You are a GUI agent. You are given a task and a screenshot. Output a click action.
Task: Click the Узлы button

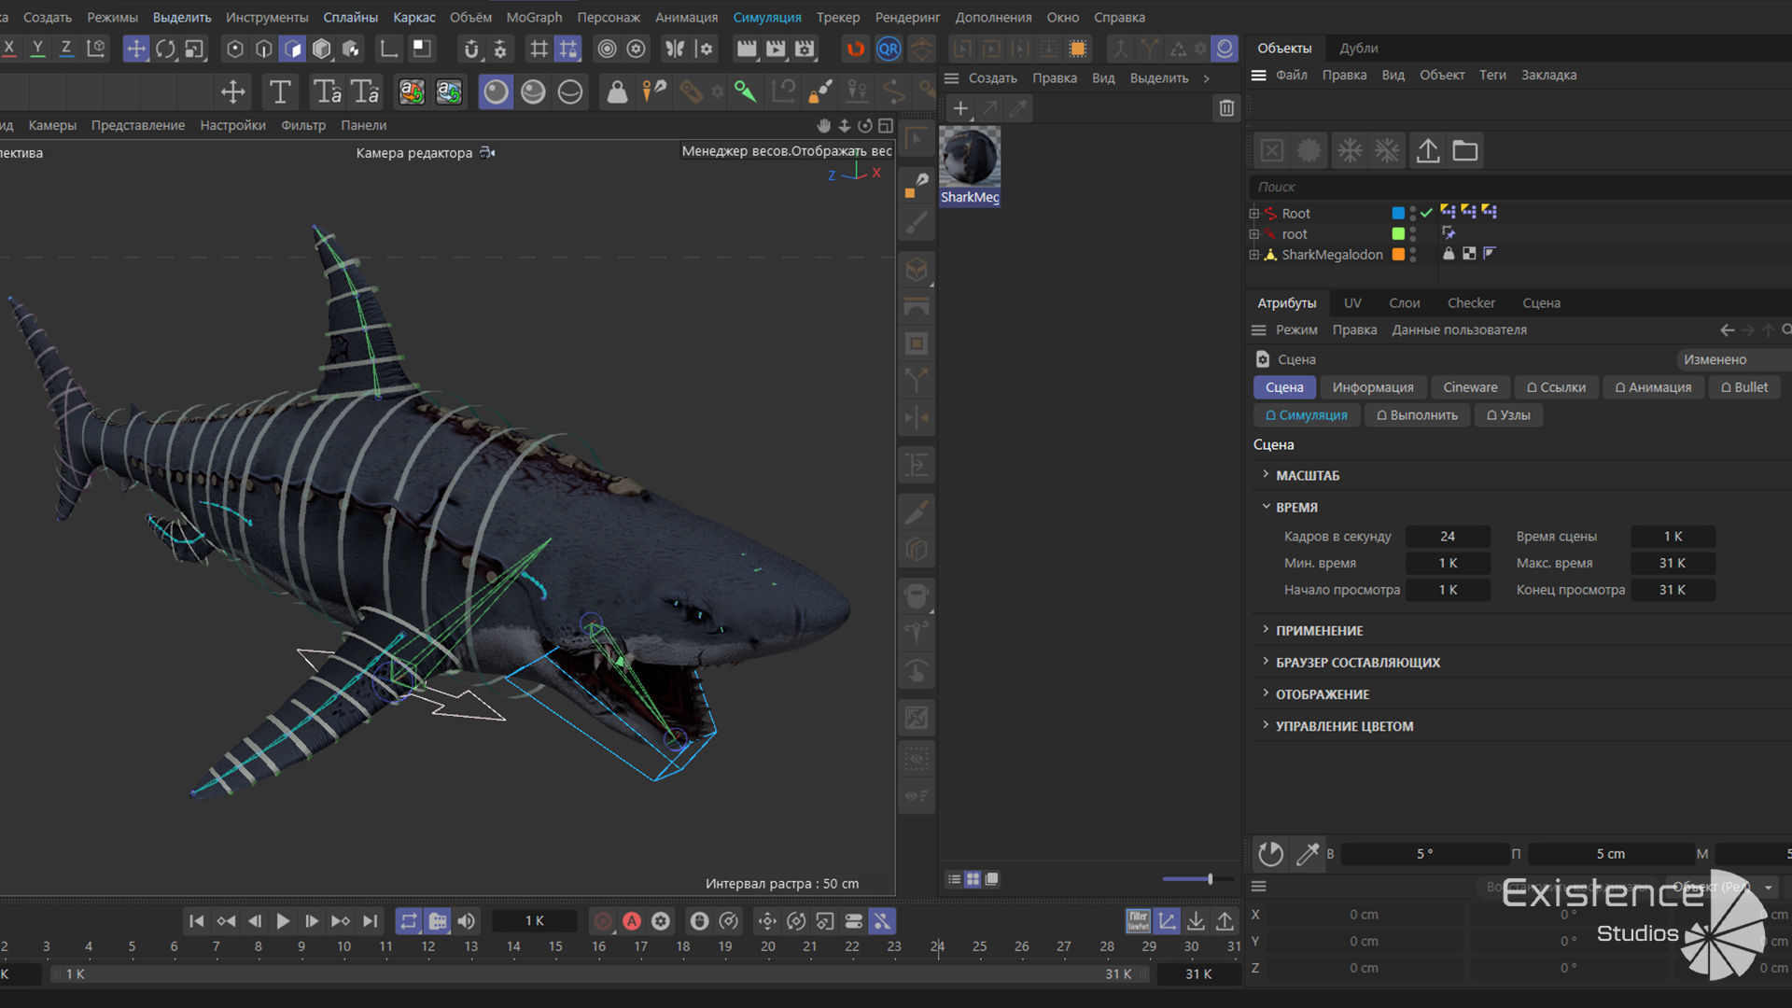click(1508, 415)
